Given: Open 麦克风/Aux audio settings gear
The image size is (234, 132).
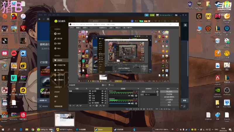Looking at the screenshot, I should (x=136, y=96).
